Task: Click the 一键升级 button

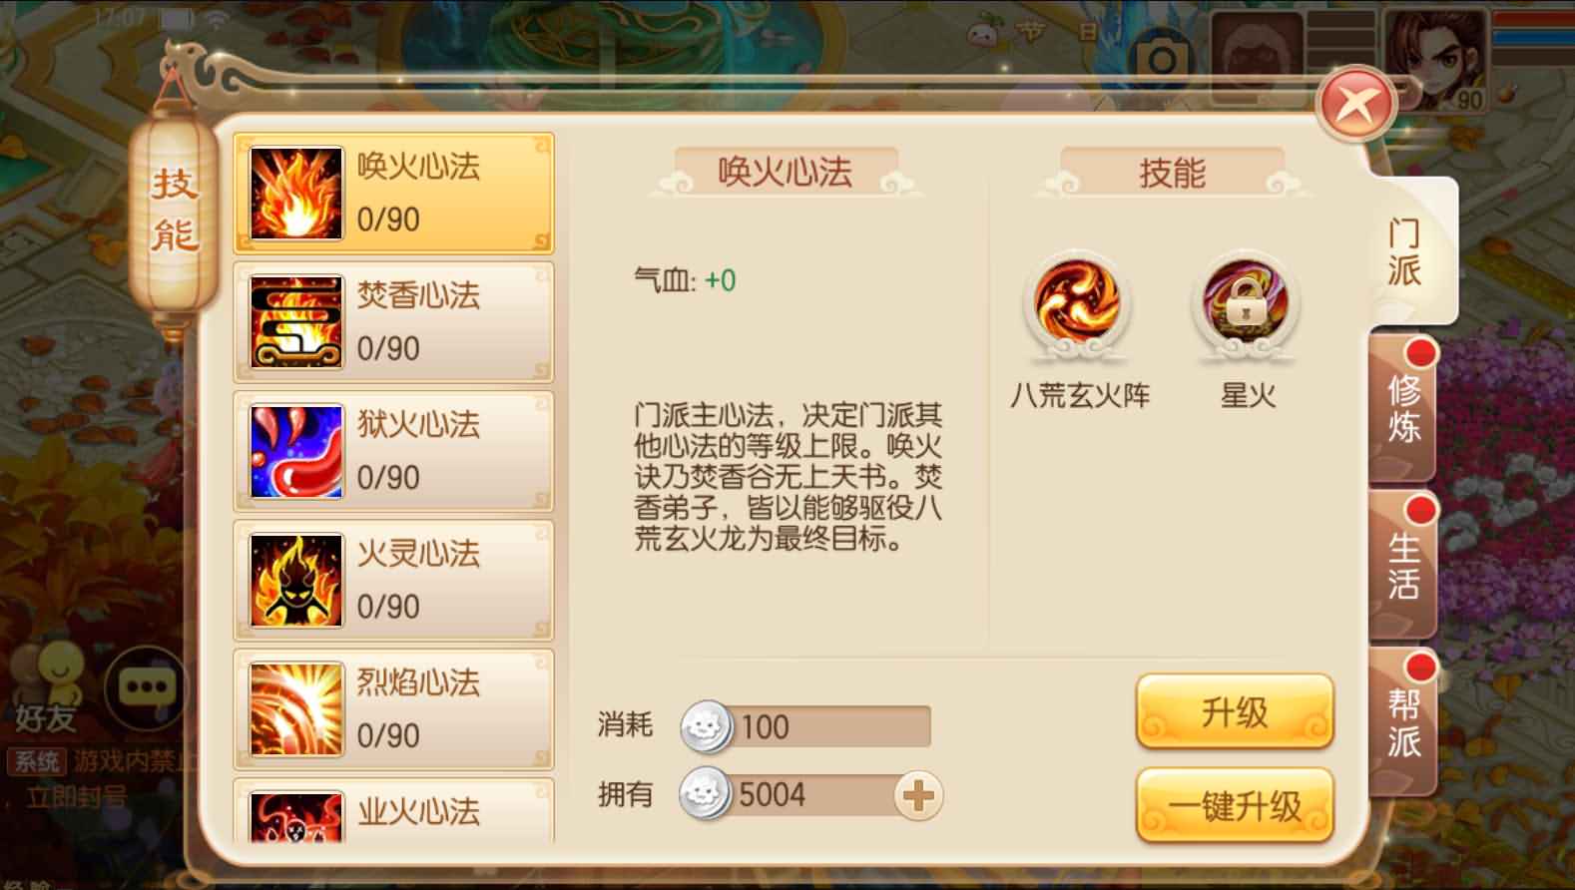Action: 1235,805
